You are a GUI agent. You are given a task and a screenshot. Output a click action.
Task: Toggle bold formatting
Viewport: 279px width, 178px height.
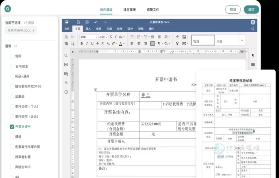pos(82,43)
